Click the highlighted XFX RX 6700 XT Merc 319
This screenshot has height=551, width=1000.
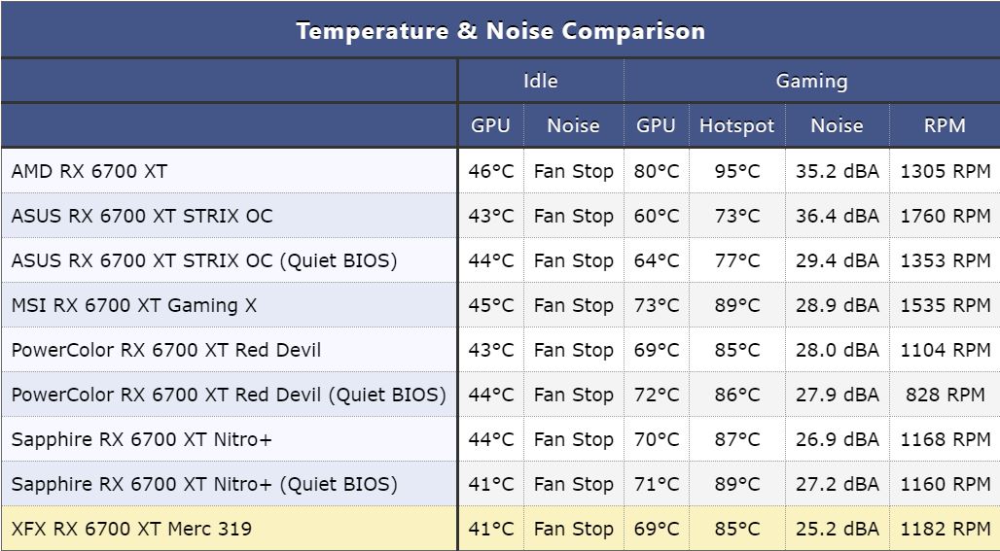click(131, 529)
